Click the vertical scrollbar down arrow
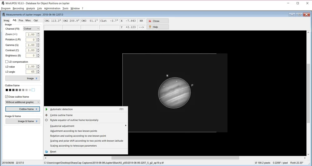 [x=308, y=154]
